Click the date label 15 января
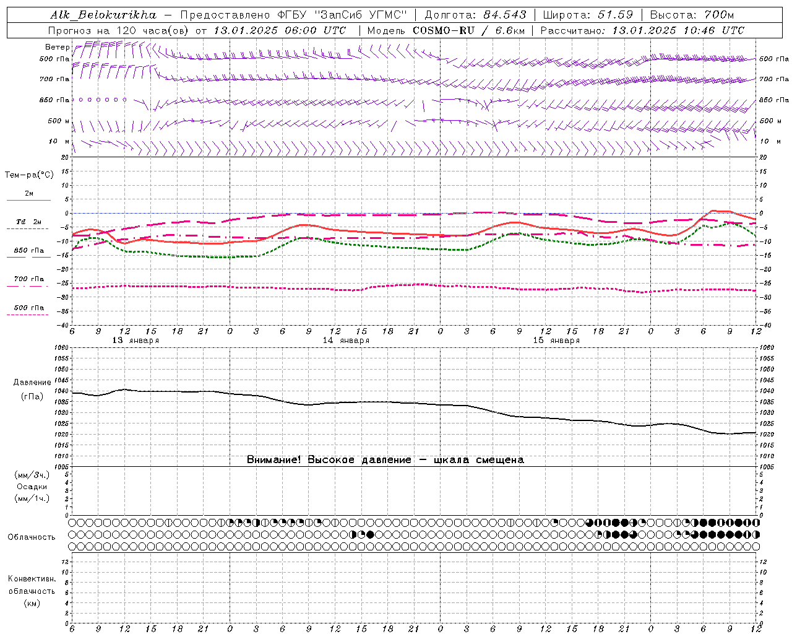 (556, 341)
